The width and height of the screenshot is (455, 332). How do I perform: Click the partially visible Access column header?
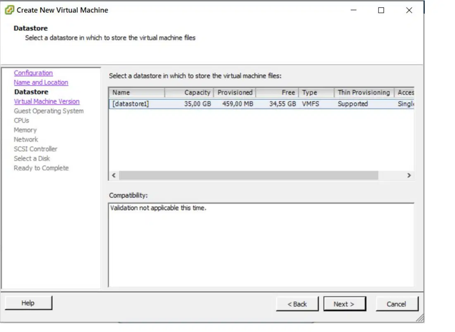pos(404,93)
